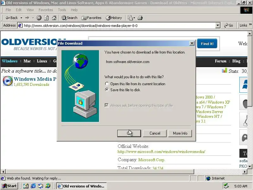The image size is (253, 190).
Task: Confirm the File Download with OK
Action: 129,133
